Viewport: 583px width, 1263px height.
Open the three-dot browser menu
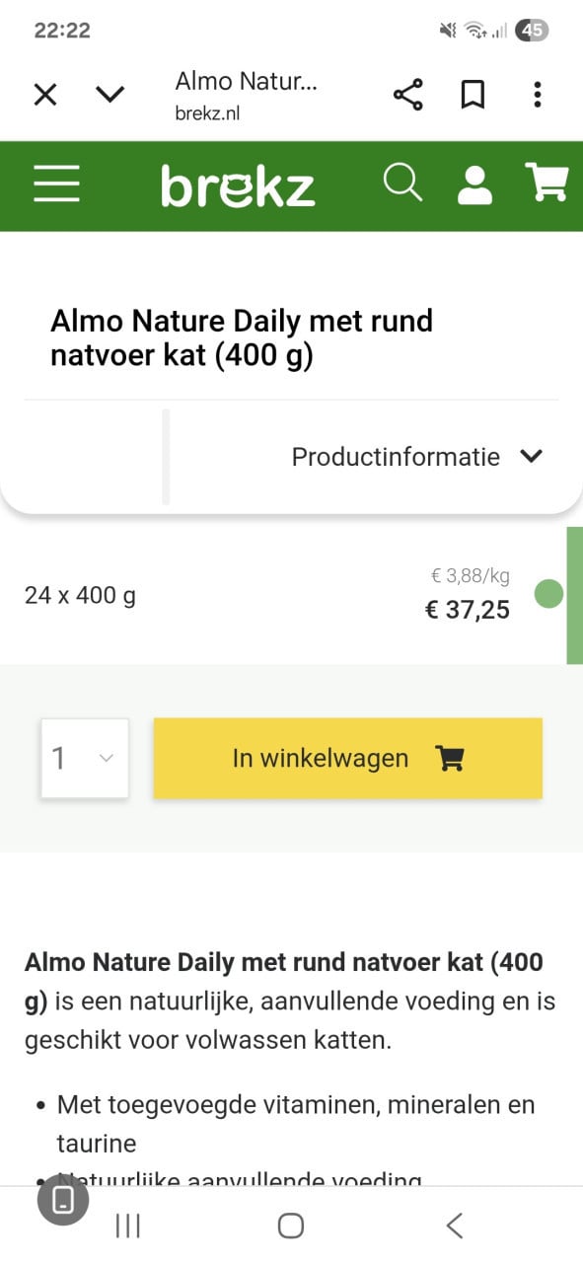point(537,95)
